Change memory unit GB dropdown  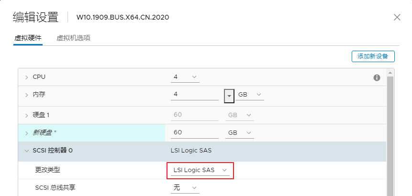pos(250,95)
